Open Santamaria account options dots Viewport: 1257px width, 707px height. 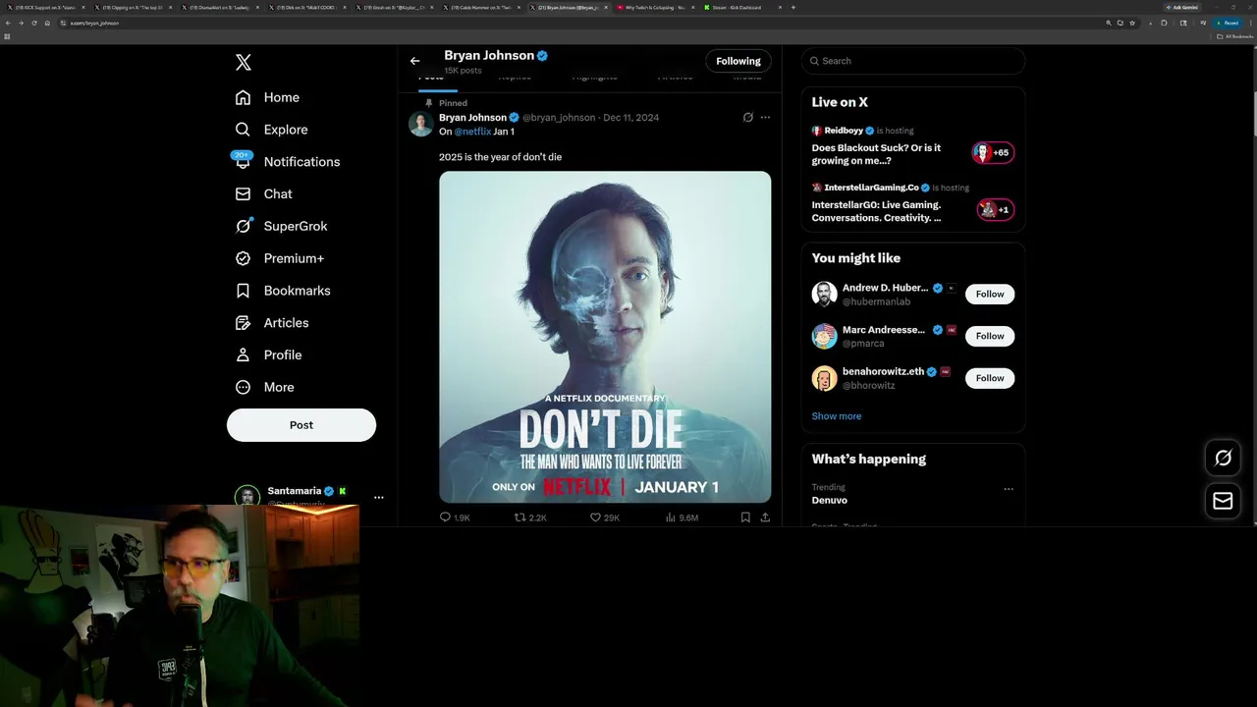[378, 497]
